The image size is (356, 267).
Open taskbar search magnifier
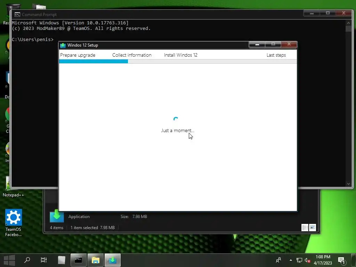pos(27,260)
